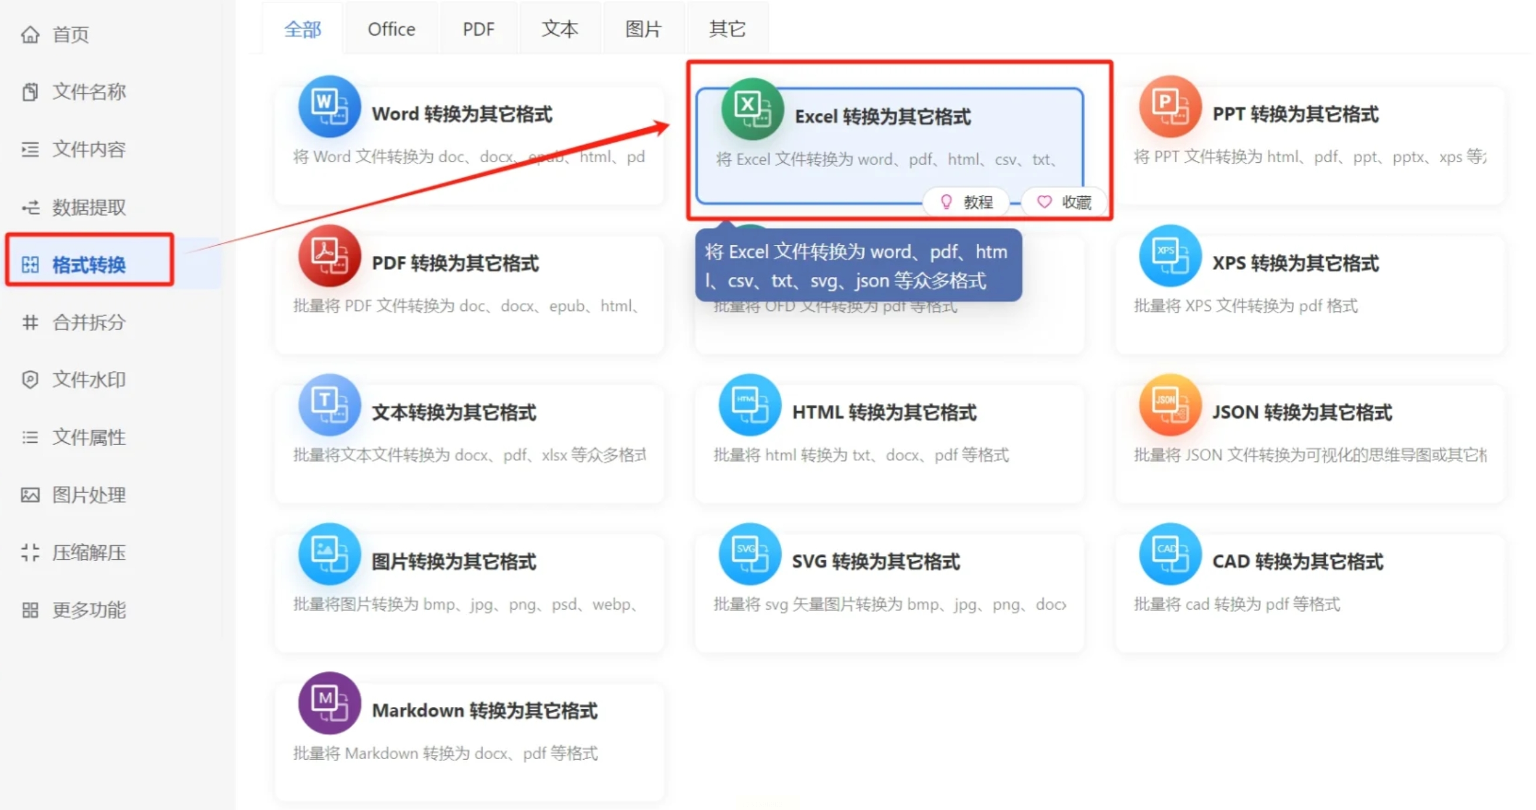This screenshot has height=810, width=1536.
Task: Click the CAD conversion icon
Action: [x=1169, y=555]
